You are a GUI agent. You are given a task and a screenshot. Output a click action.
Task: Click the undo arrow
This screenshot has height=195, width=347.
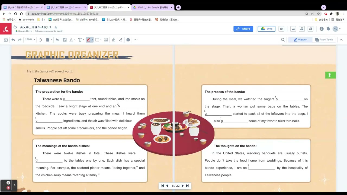pyautogui.click(x=13, y=40)
